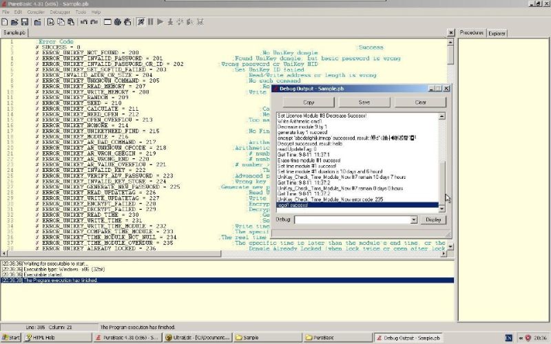Select the Sample.pb editor tab
The width and height of the screenshot is (551, 344).
point(14,32)
